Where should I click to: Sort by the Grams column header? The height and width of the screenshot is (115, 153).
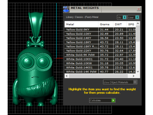[x=106, y=24]
